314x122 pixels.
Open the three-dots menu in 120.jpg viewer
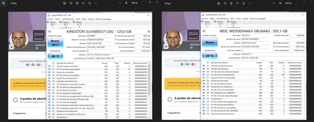coord(96,3)
